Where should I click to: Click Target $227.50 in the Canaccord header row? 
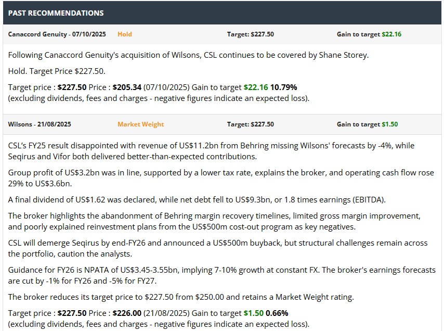(250, 34)
